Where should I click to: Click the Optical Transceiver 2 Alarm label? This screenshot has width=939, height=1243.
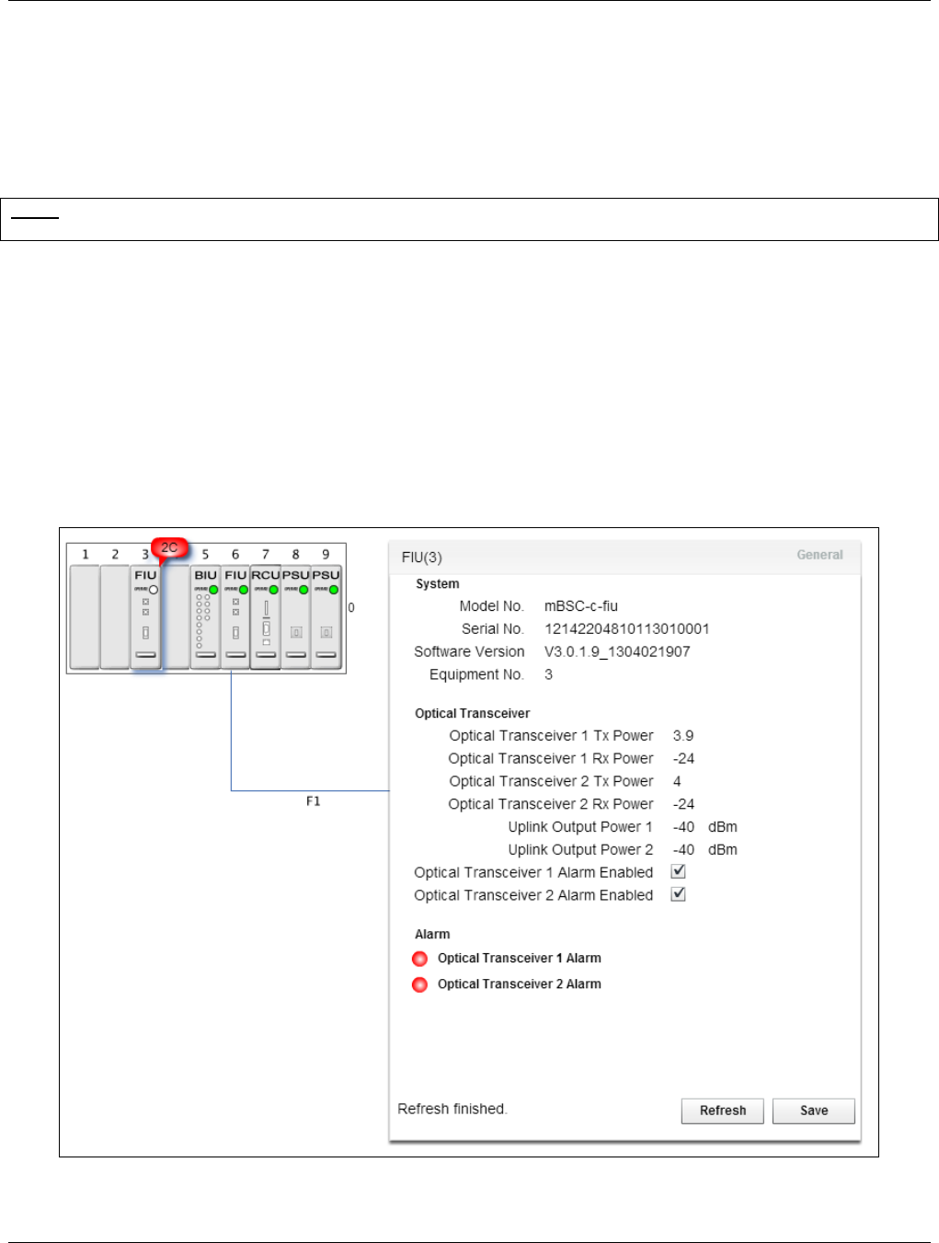pyautogui.click(x=520, y=984)
